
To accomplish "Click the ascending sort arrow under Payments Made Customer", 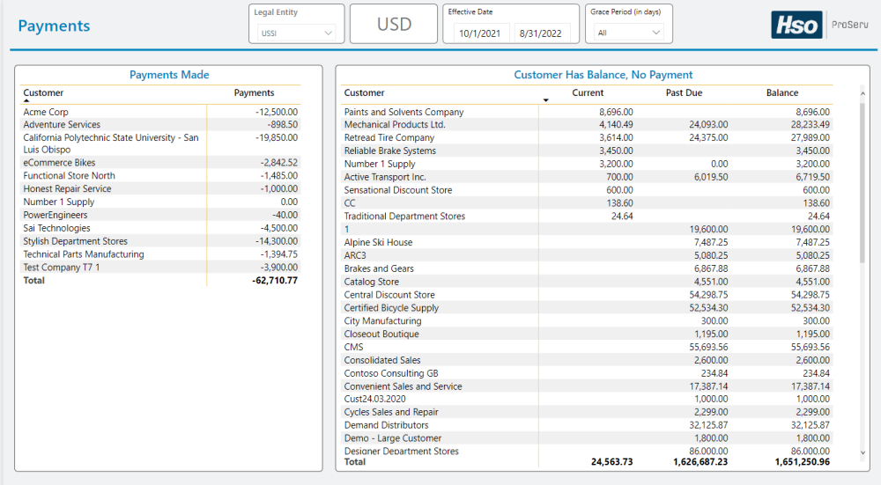I will click(x=26, y=102).
